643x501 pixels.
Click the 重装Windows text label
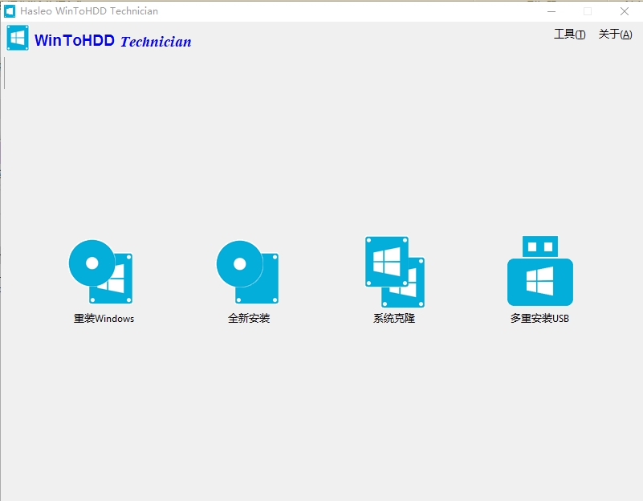[x=104, y=319]
